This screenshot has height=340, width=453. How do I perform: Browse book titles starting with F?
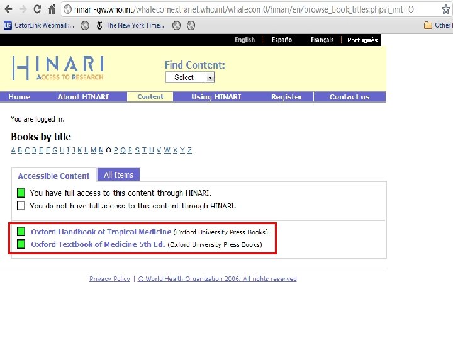pyautogui.click(x=48, y=150)
